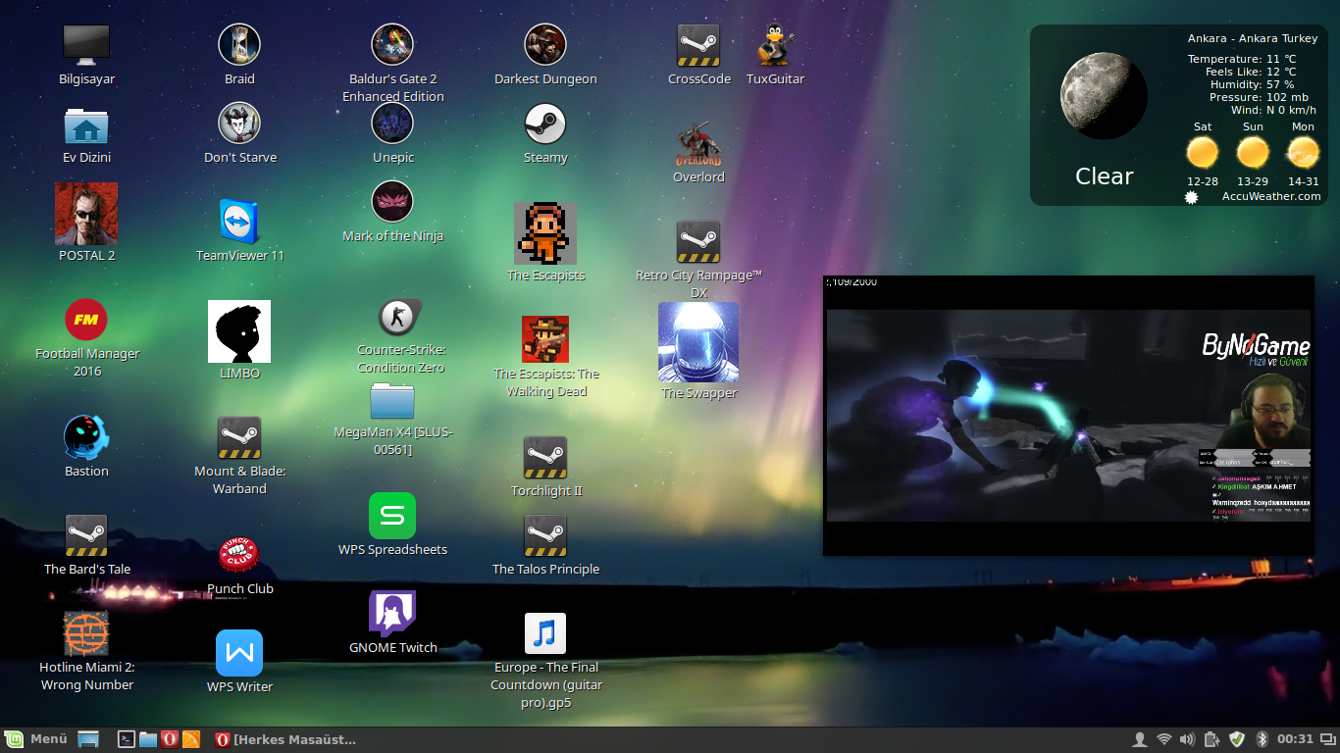Launch The Swapper

point(698,341)
